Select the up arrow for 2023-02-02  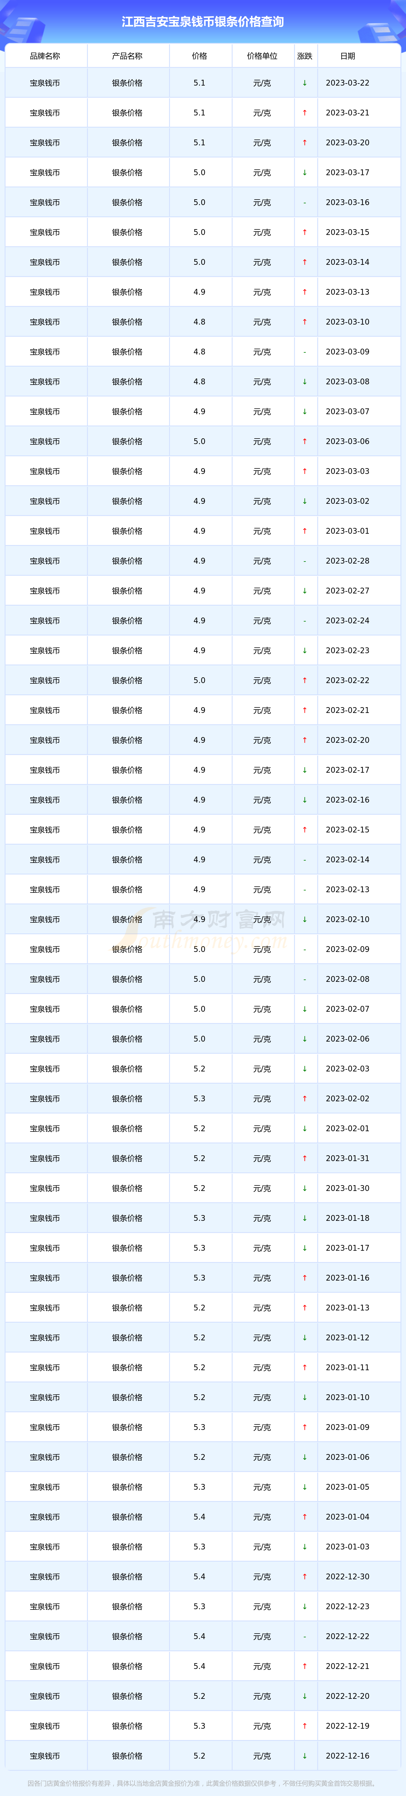305,1099
